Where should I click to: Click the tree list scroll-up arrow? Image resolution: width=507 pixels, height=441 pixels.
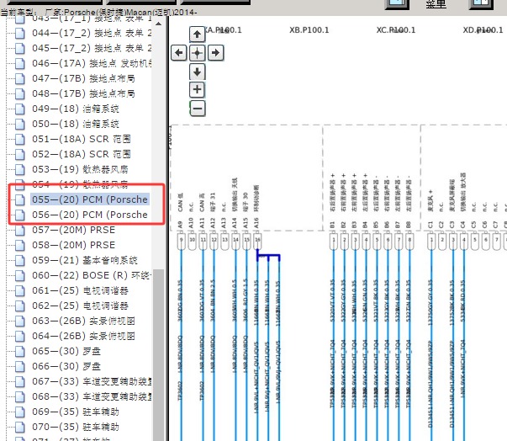click(158, 24)
